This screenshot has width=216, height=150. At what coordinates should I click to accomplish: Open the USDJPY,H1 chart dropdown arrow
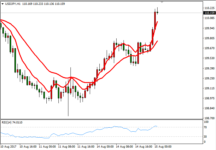point(2,4)
